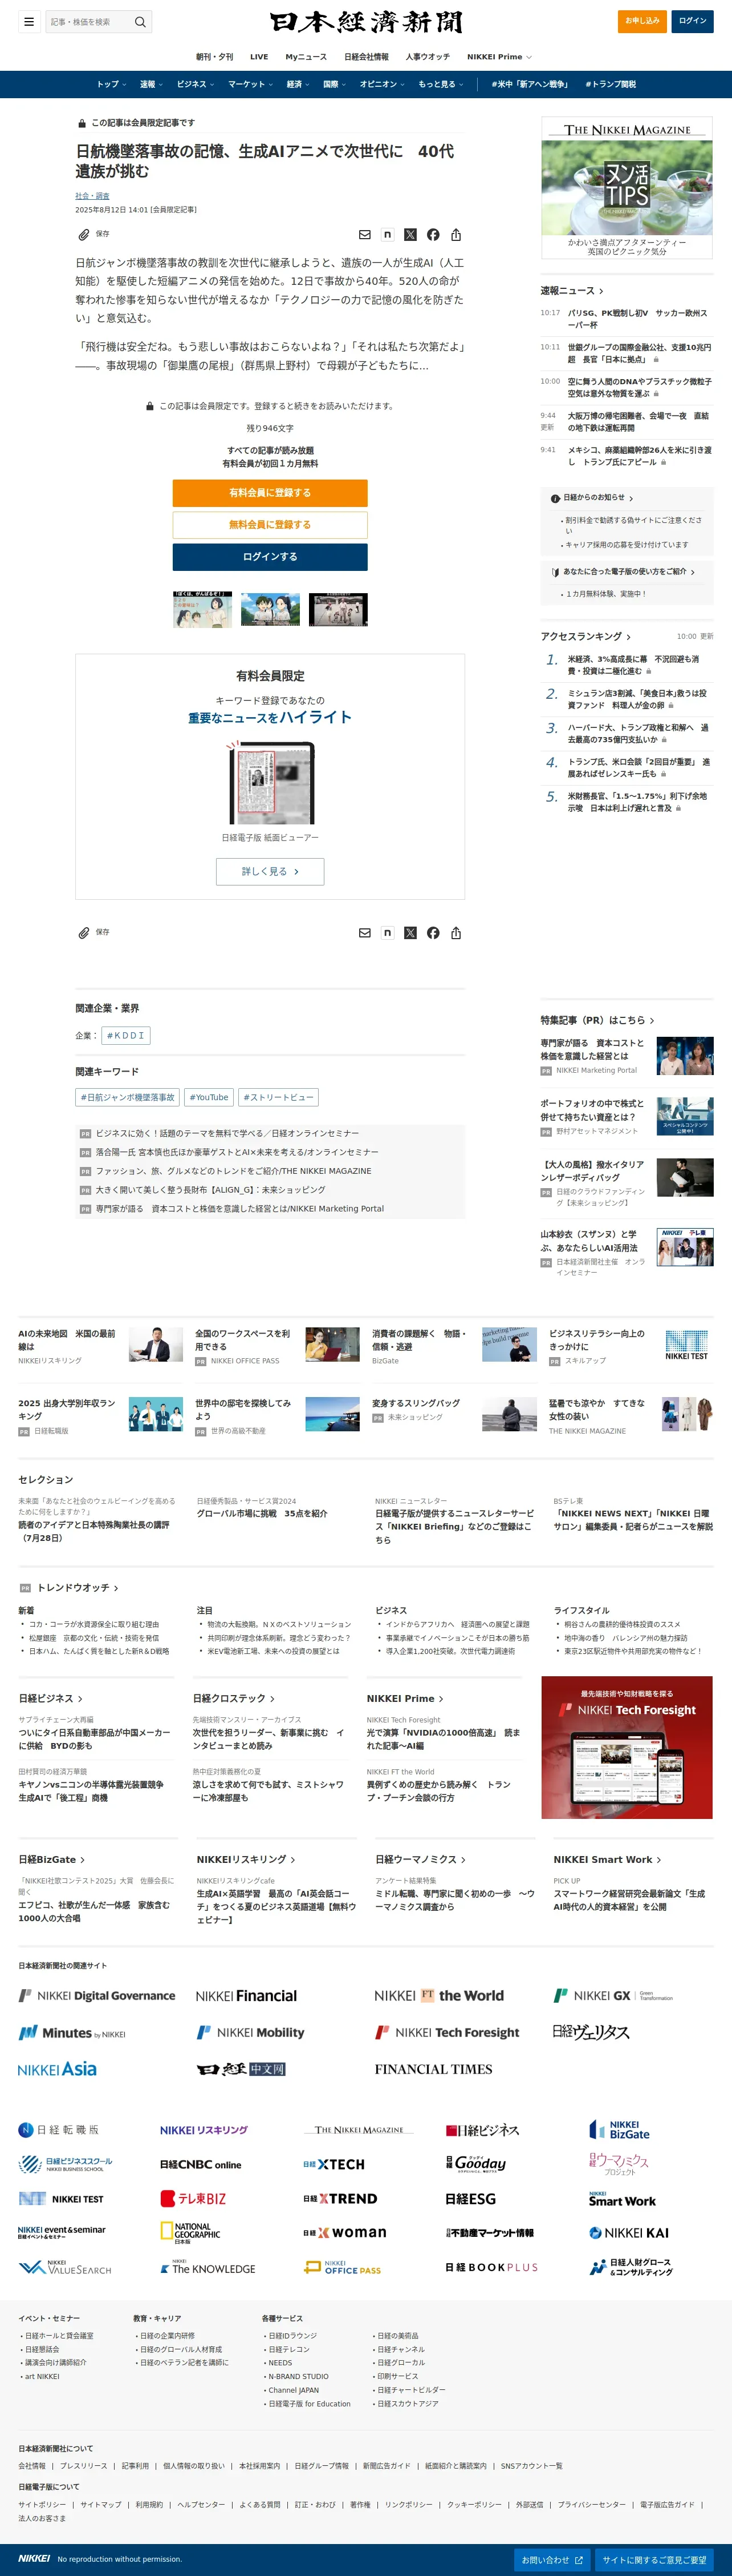
Task: Open the hamburger menu icon
Action: pos(29,21)
